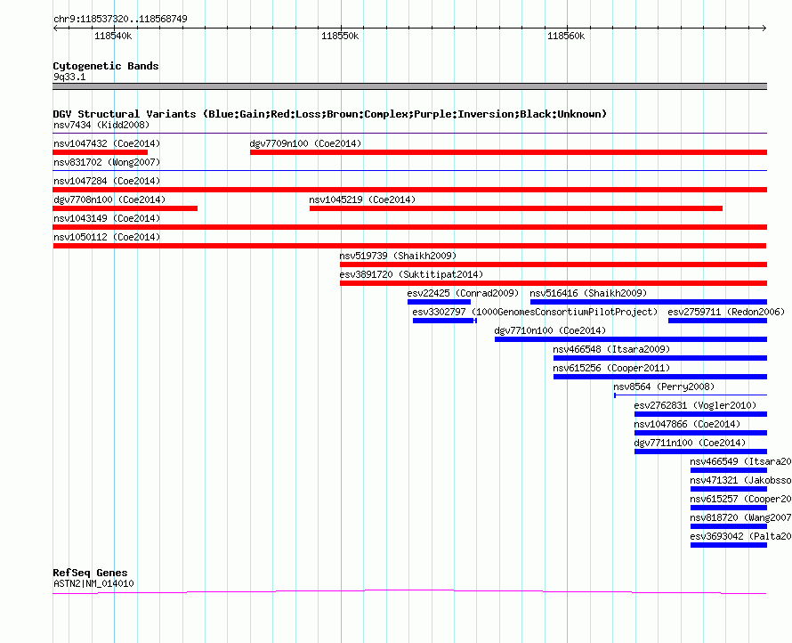Image resolution: width=792 pixels, height=643 pixels.
Task: Click the RefSeq Genes track title
Action: coord(90,573)
